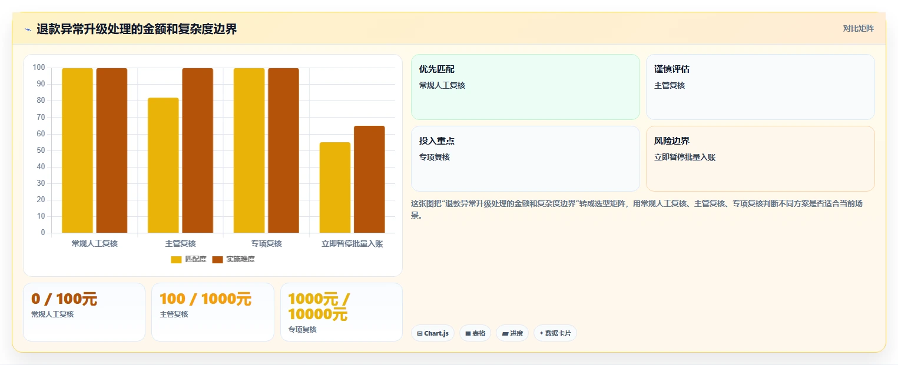Click 专项复核 text in 投入重点 card
898x365 pixels.
click(x=435, y=157)
